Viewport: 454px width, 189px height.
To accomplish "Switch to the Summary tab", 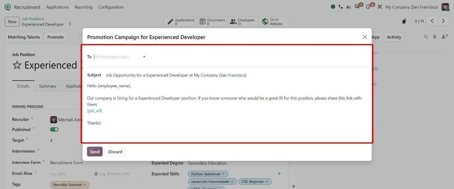I will point(48,86).
